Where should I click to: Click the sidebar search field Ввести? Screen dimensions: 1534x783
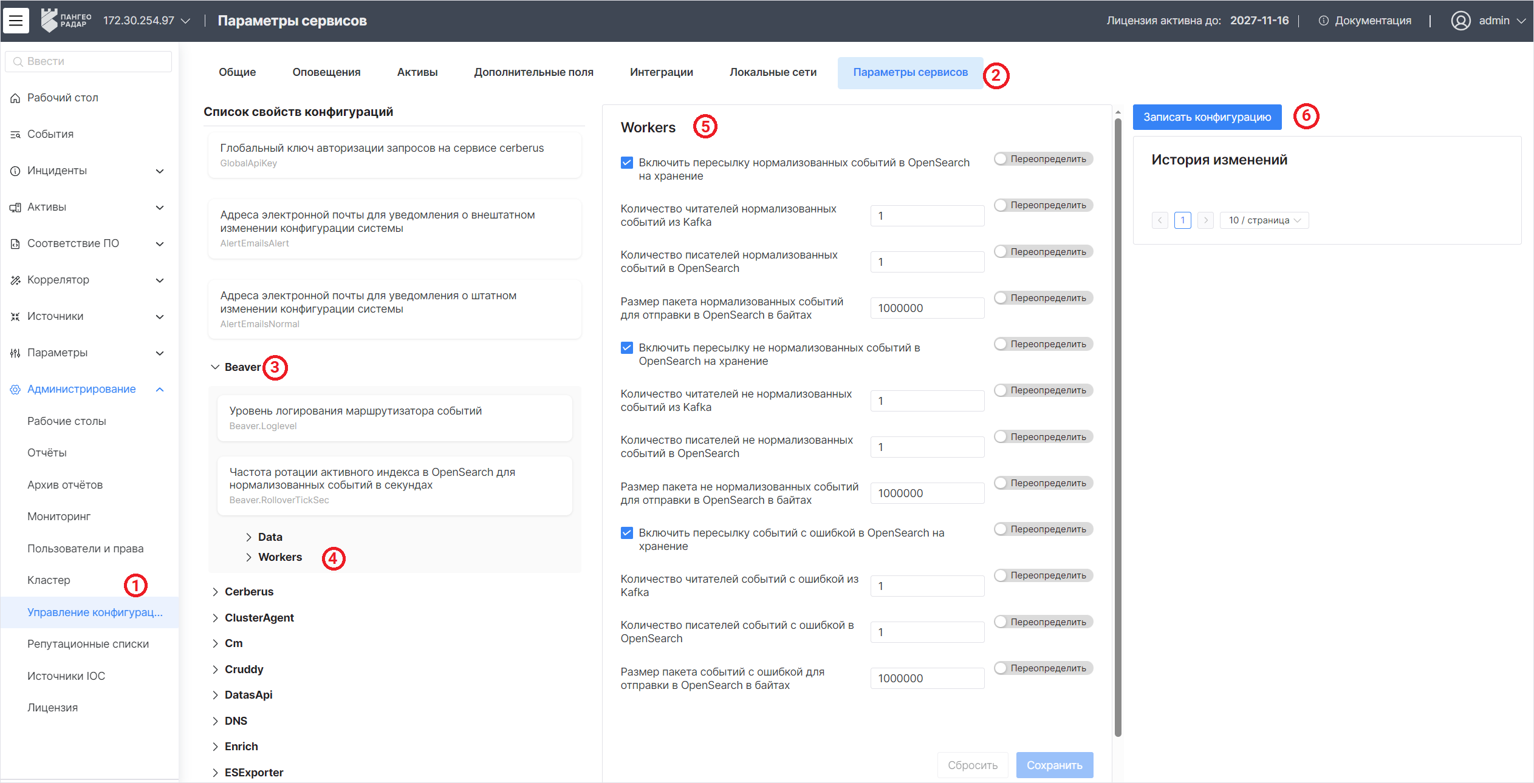91,61
